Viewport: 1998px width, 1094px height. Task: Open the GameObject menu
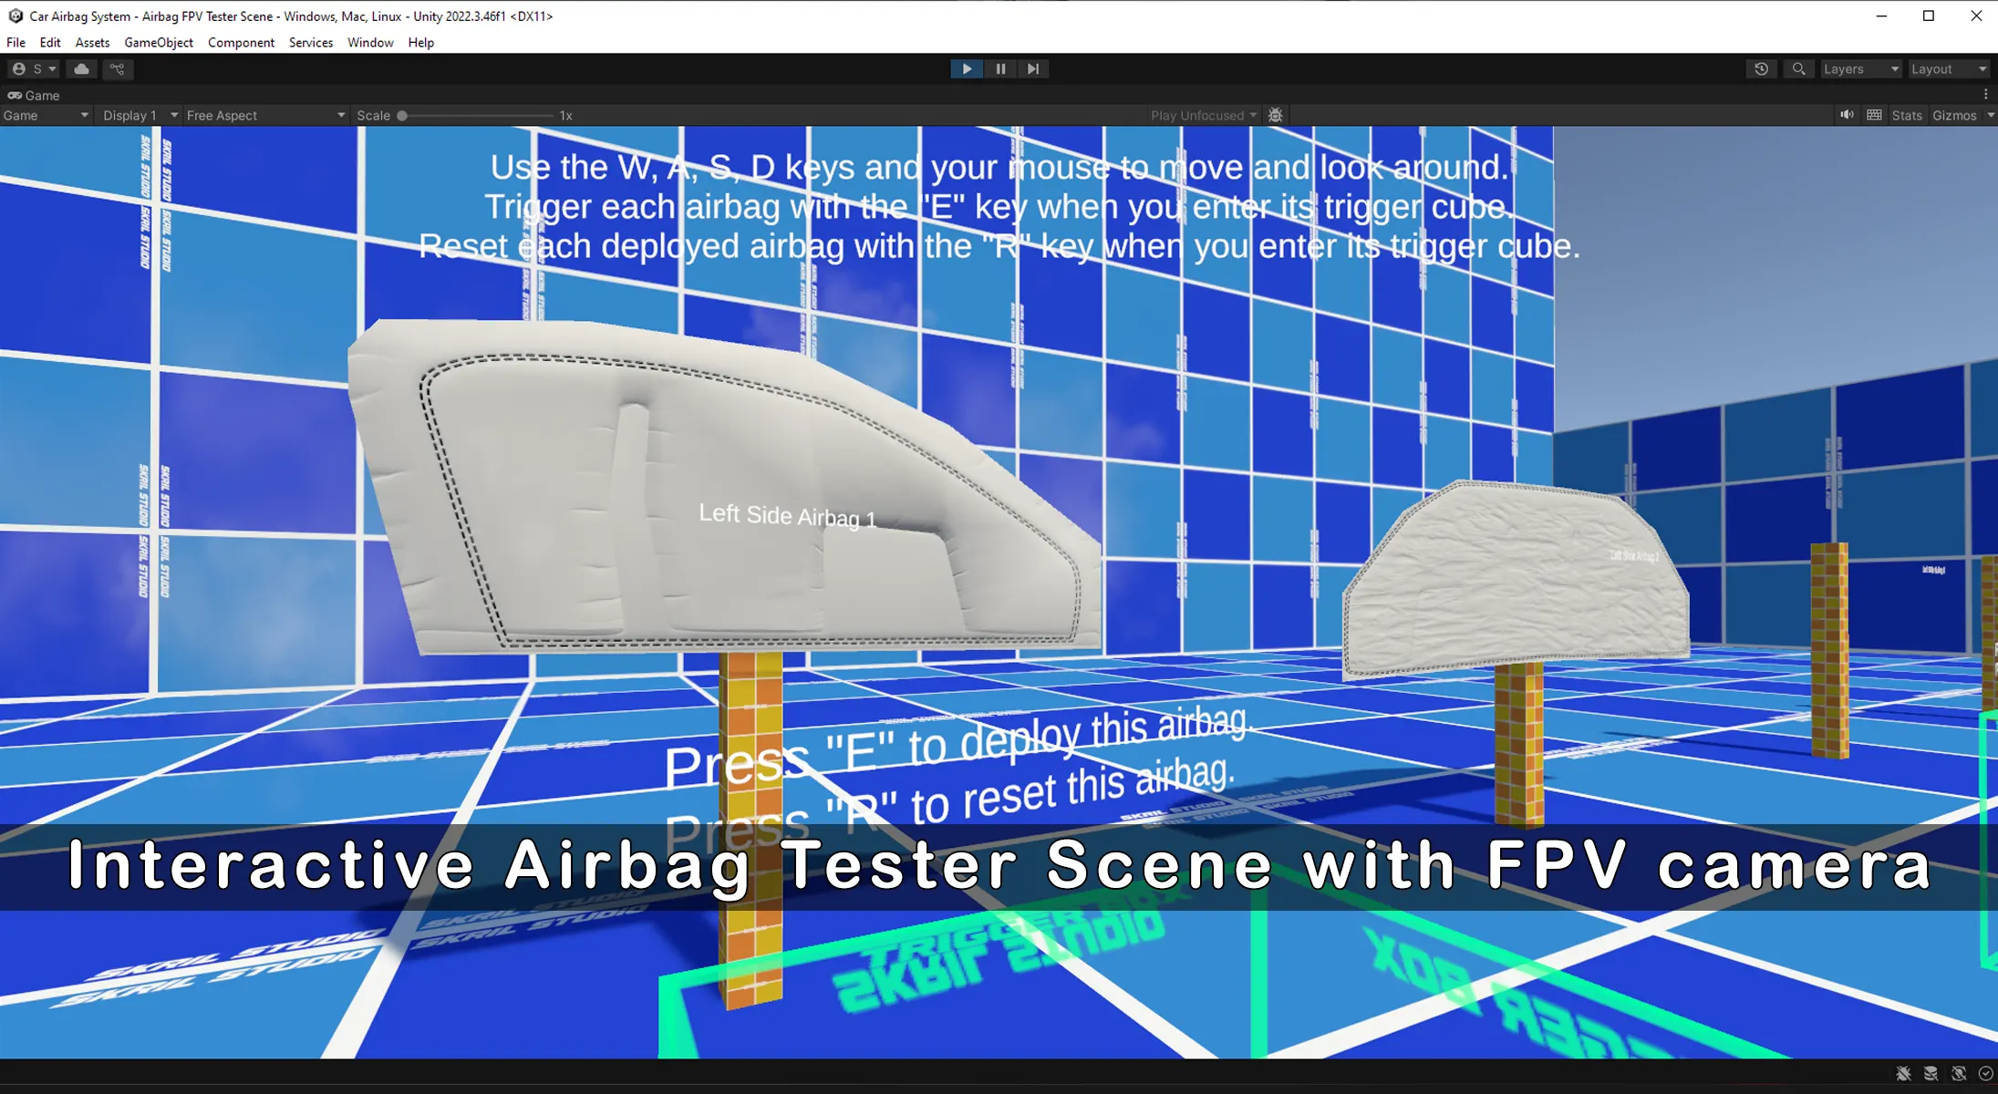point(159,43)
